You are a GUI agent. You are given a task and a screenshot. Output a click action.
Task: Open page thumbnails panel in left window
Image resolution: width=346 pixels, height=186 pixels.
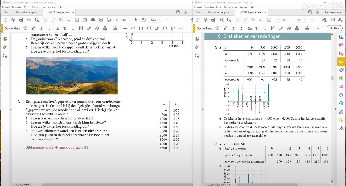point(5,39)
